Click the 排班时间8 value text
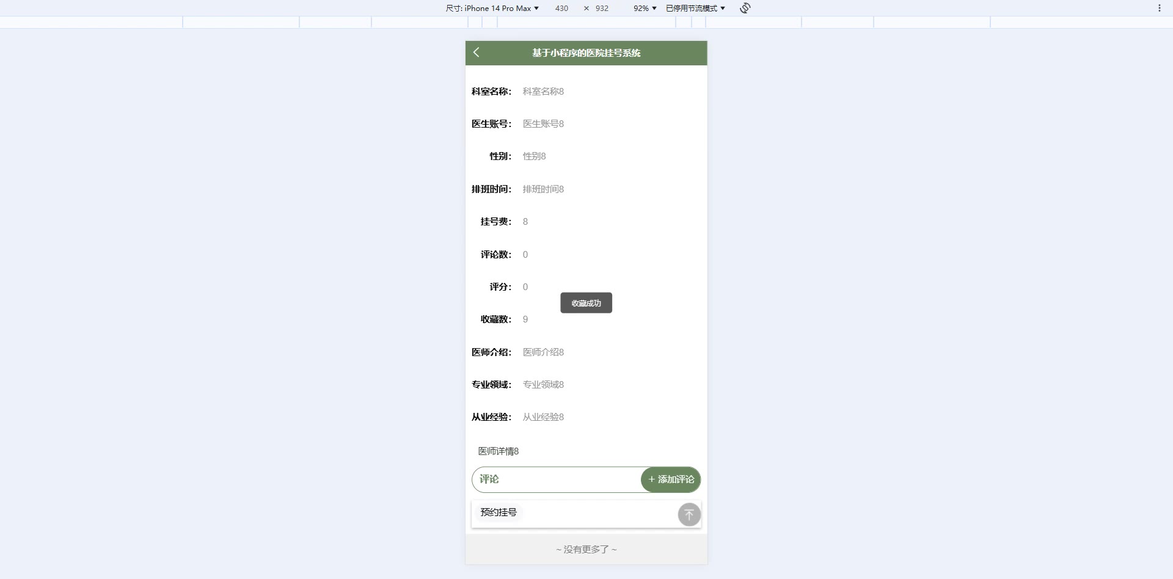1173x579 pixels. point(543,189)
